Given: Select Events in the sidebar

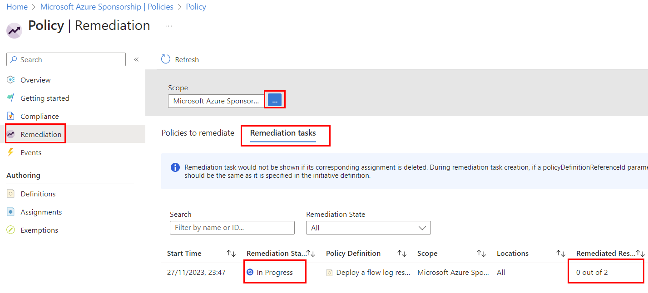Looking at the screenshot, I should [x=31, y=152].
